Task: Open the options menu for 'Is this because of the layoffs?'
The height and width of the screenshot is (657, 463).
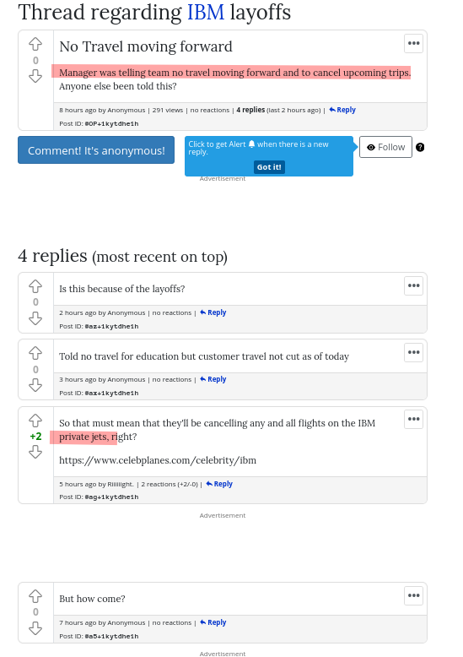Action: click(x=413, y=285)
